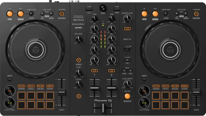Click the channel 2 HI EQ knob
The width and height of the screenshot is (206, 116).
[111, 29]
